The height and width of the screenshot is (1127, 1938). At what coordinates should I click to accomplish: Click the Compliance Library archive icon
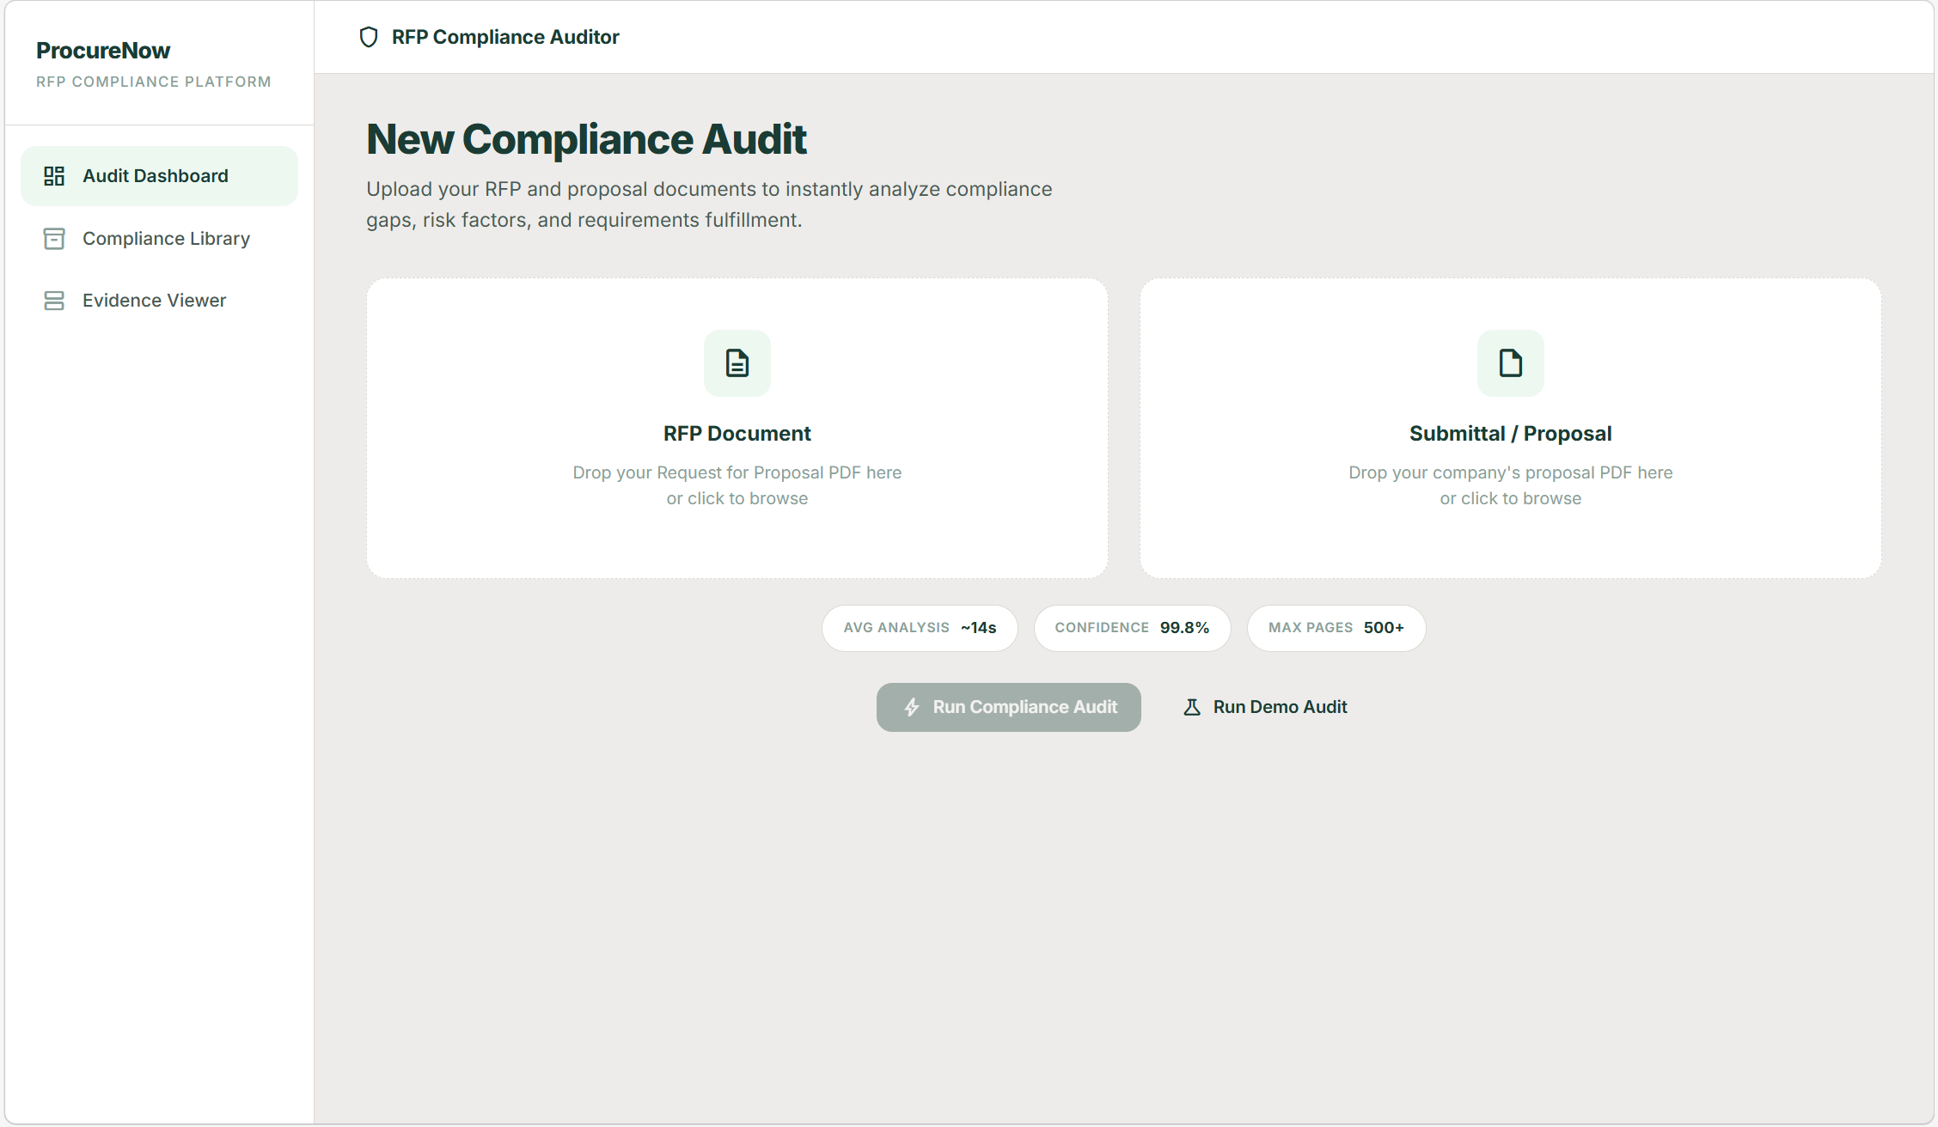(x=54, y=239)
